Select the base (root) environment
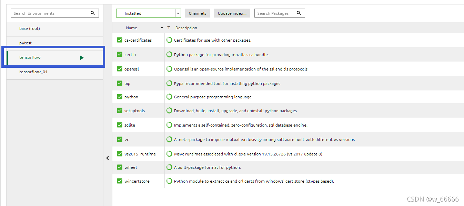464x206 pixels. 55,29
